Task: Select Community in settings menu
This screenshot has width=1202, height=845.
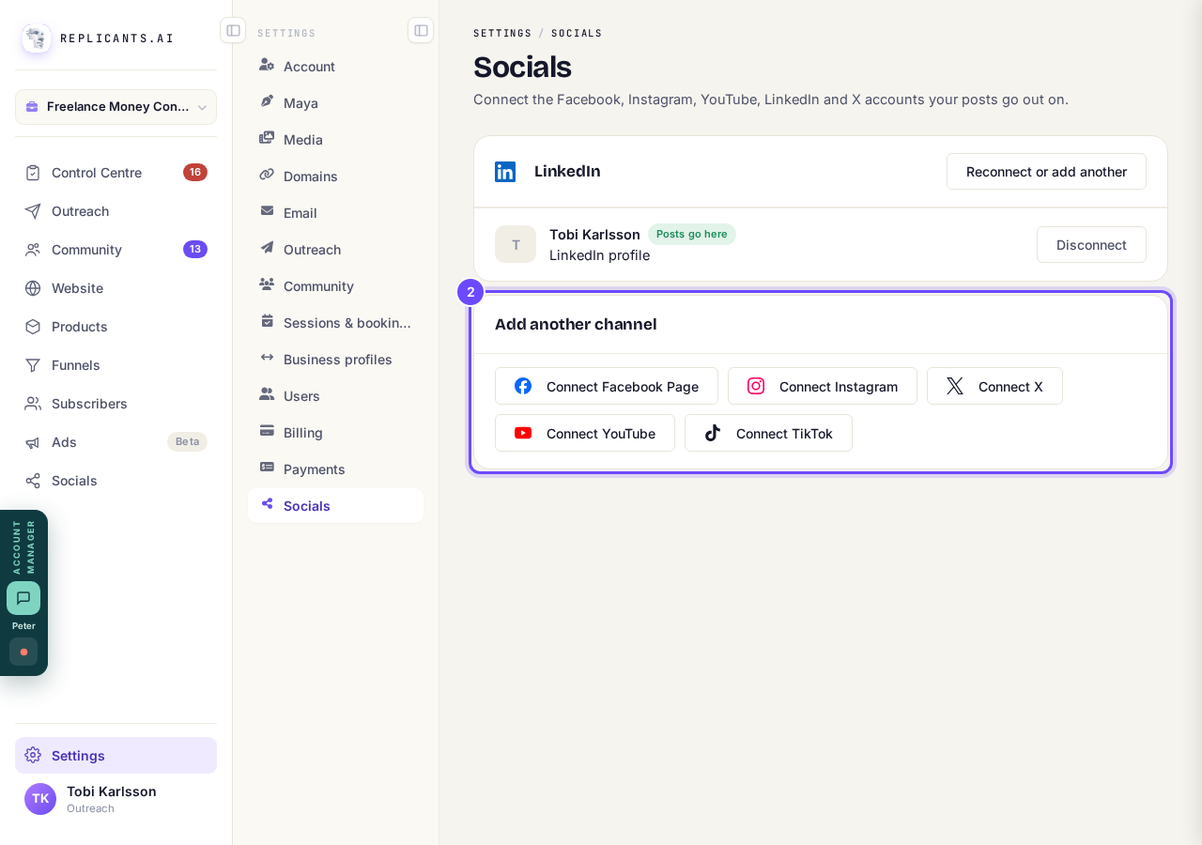Action: (x=335, y=286)
